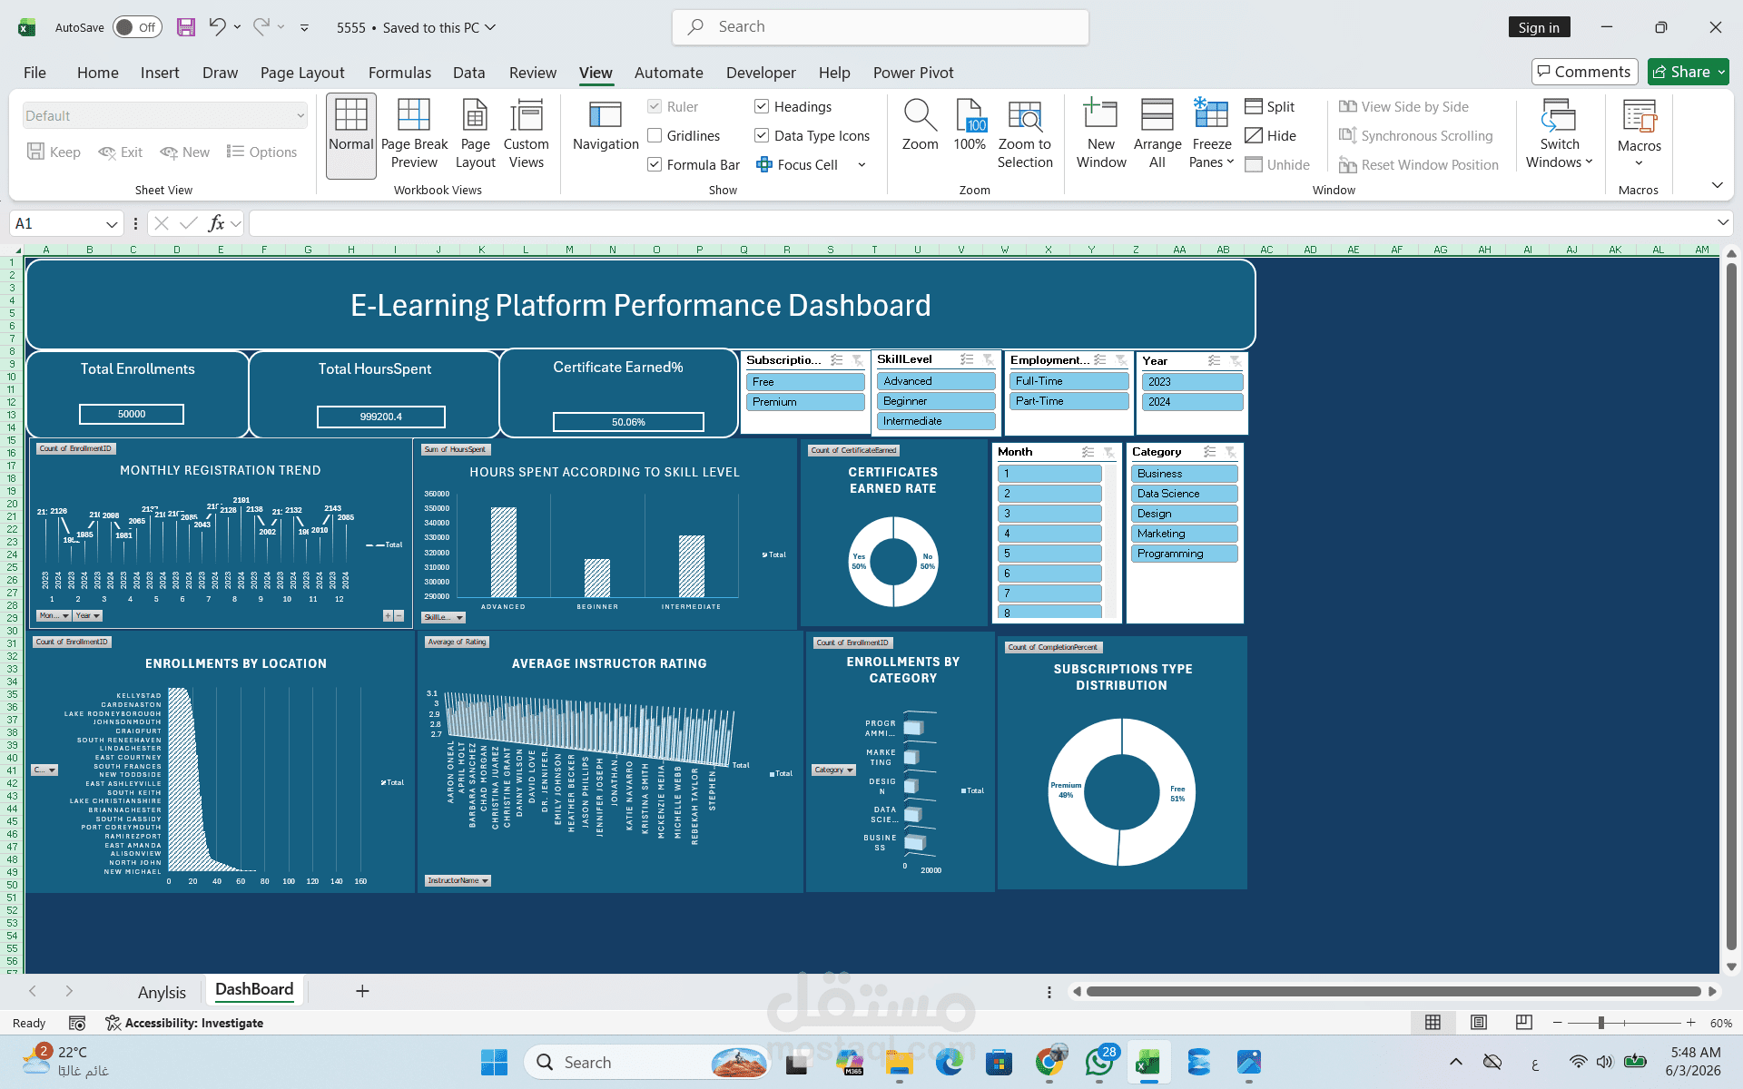Viewport: 1743px width, 1089px height.
Task: Toggle the Gridlines checkbox
Action: coord(655,136)
